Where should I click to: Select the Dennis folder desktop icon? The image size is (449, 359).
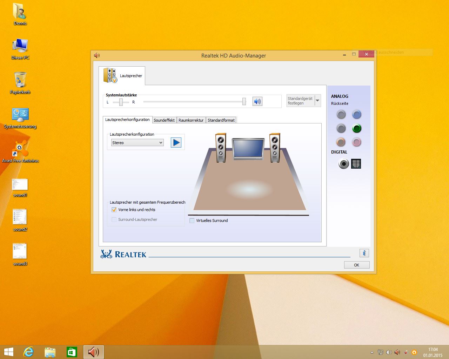(20, 14)
